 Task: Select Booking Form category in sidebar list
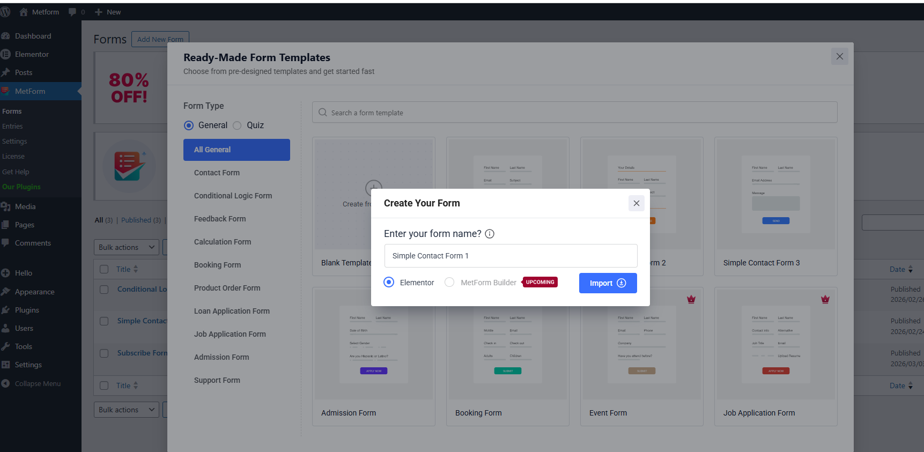(x=217, y=265)
